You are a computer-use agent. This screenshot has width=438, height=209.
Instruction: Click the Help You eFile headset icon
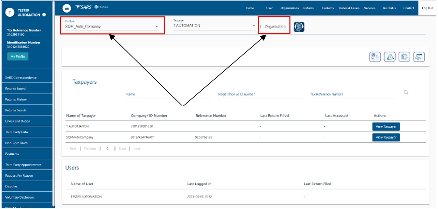299,27
